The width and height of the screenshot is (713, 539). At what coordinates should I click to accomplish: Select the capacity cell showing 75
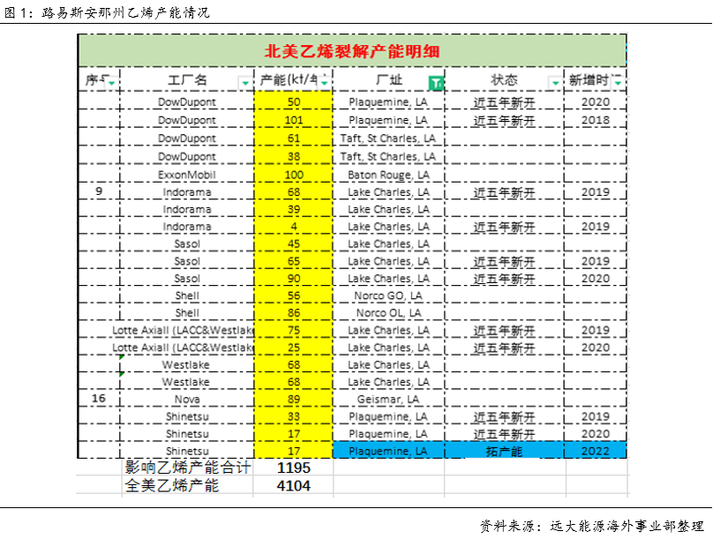[294, 330]
